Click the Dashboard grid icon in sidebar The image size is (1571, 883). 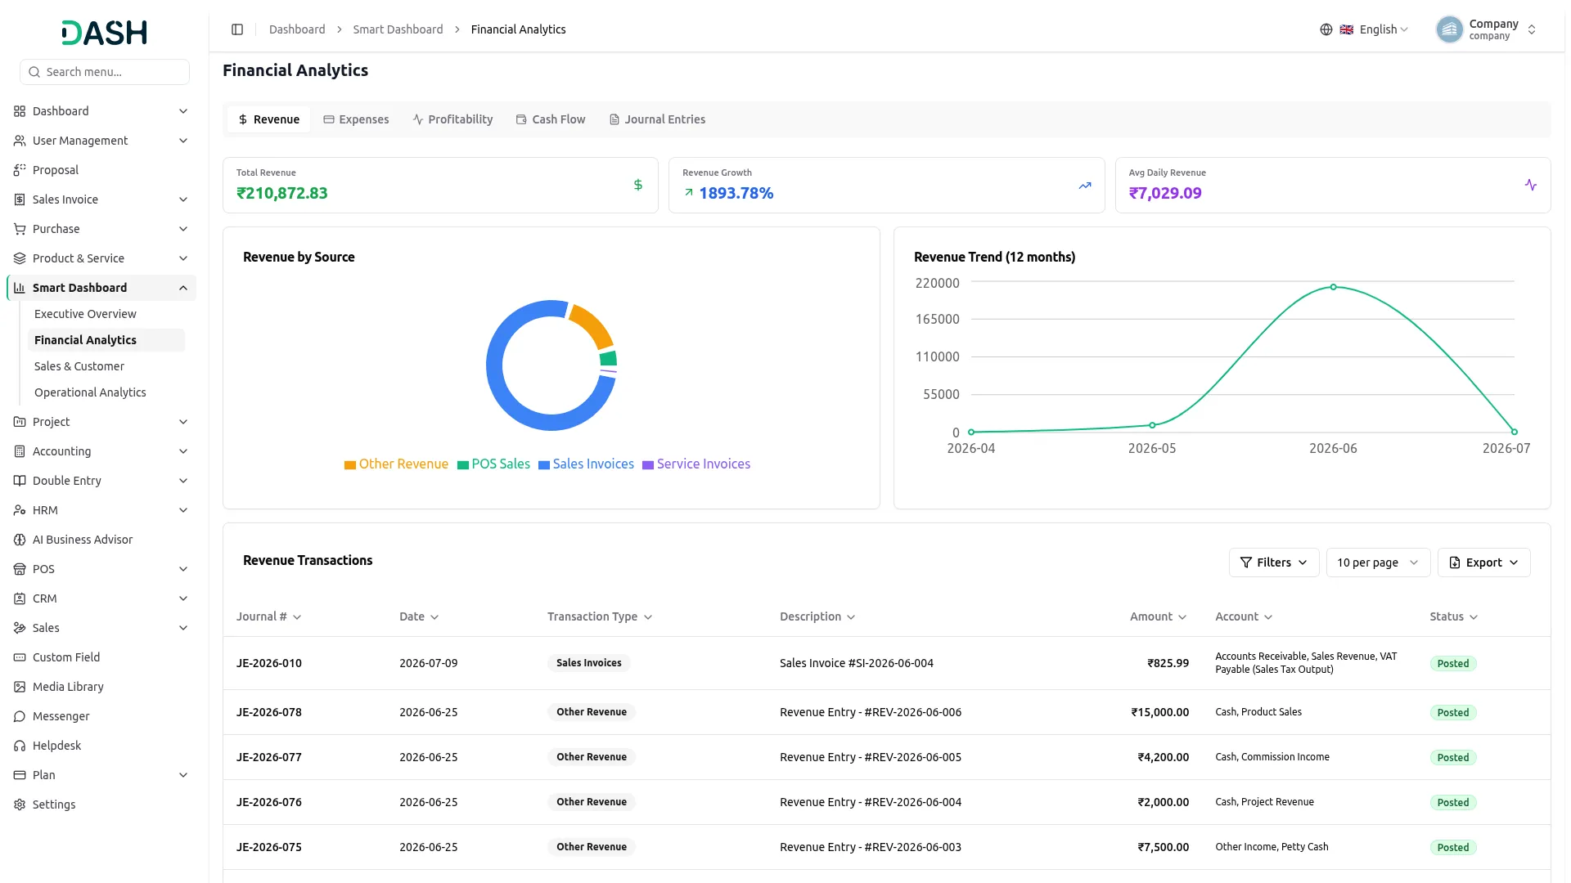tap(20, 111)
